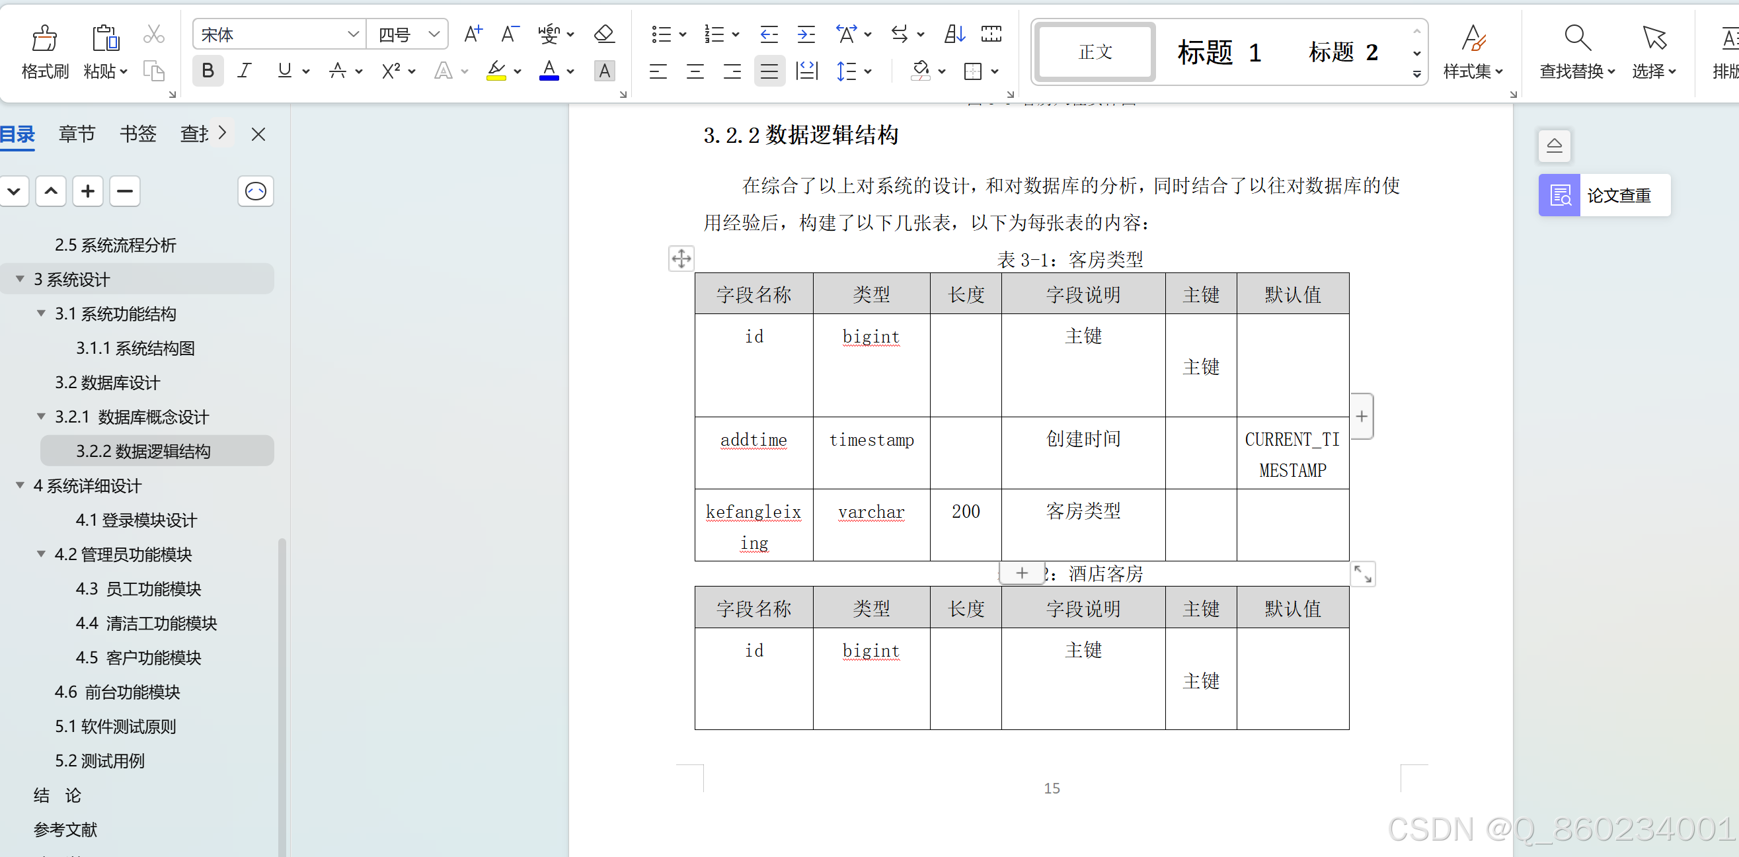Switch to the 书签 tab

[137, 134]
